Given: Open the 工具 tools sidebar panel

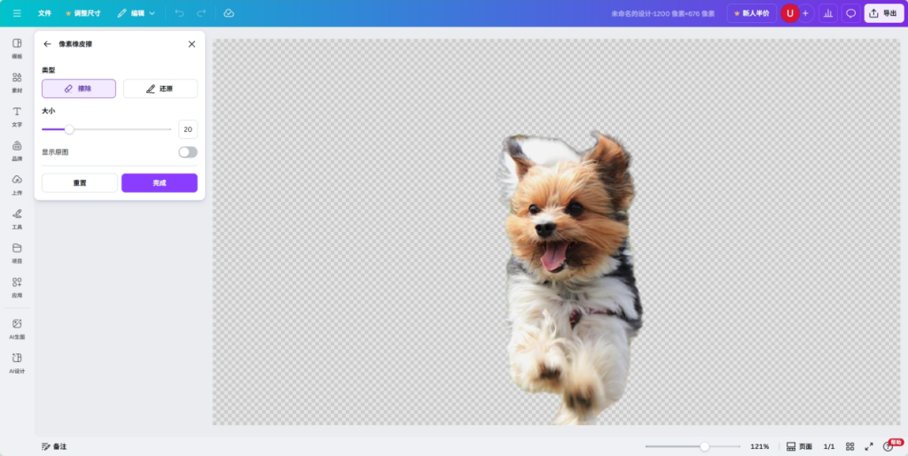Looking at the screenshot, I should tap(17, 219).
